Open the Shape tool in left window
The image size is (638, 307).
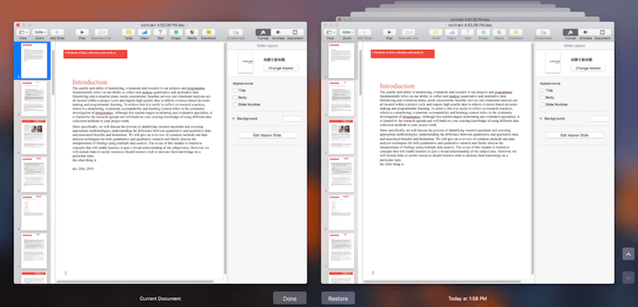[x=175, y=32]
